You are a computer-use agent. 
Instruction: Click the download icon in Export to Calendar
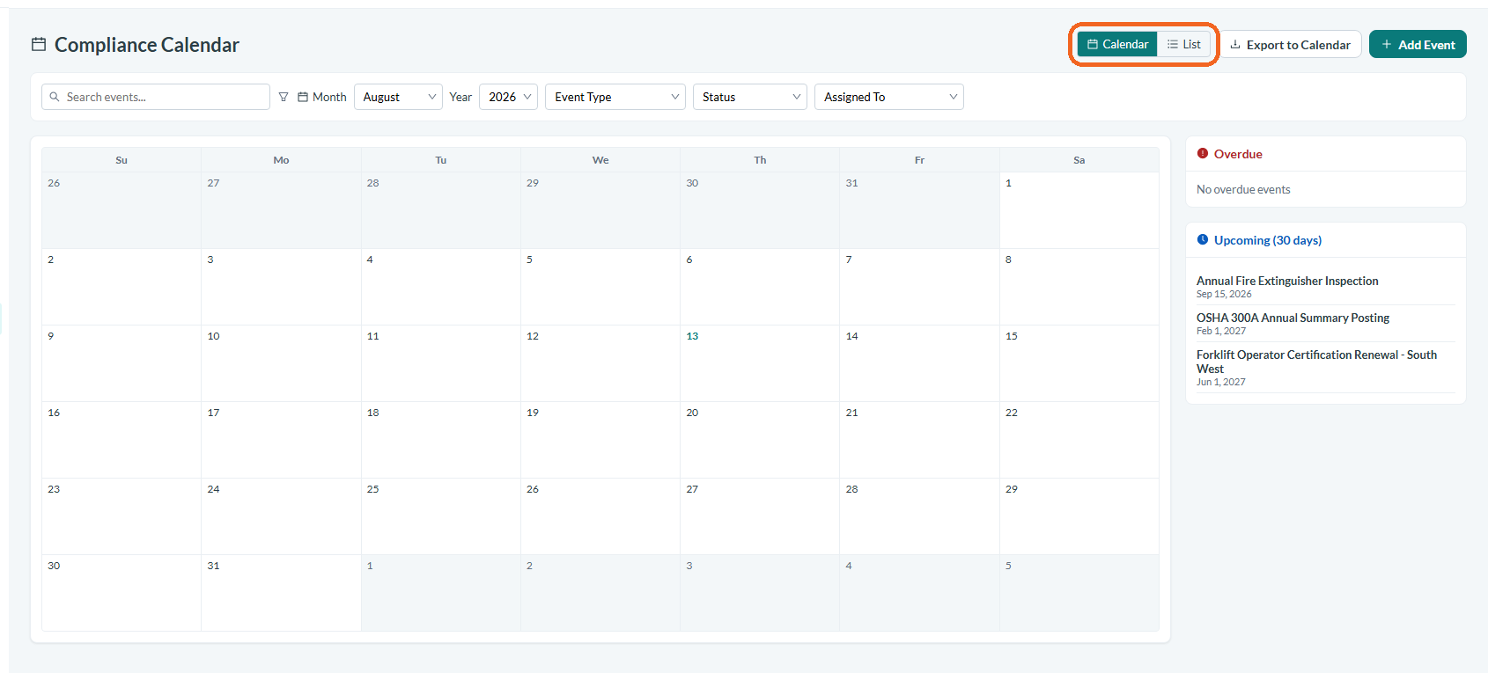pyautogui.click(x=1235, y=44)
